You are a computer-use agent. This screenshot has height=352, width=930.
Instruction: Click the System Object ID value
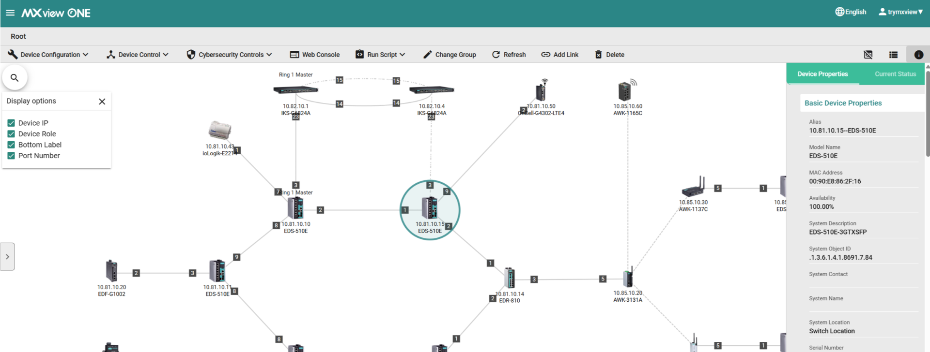pyautogui.click(x=840, y=258)
